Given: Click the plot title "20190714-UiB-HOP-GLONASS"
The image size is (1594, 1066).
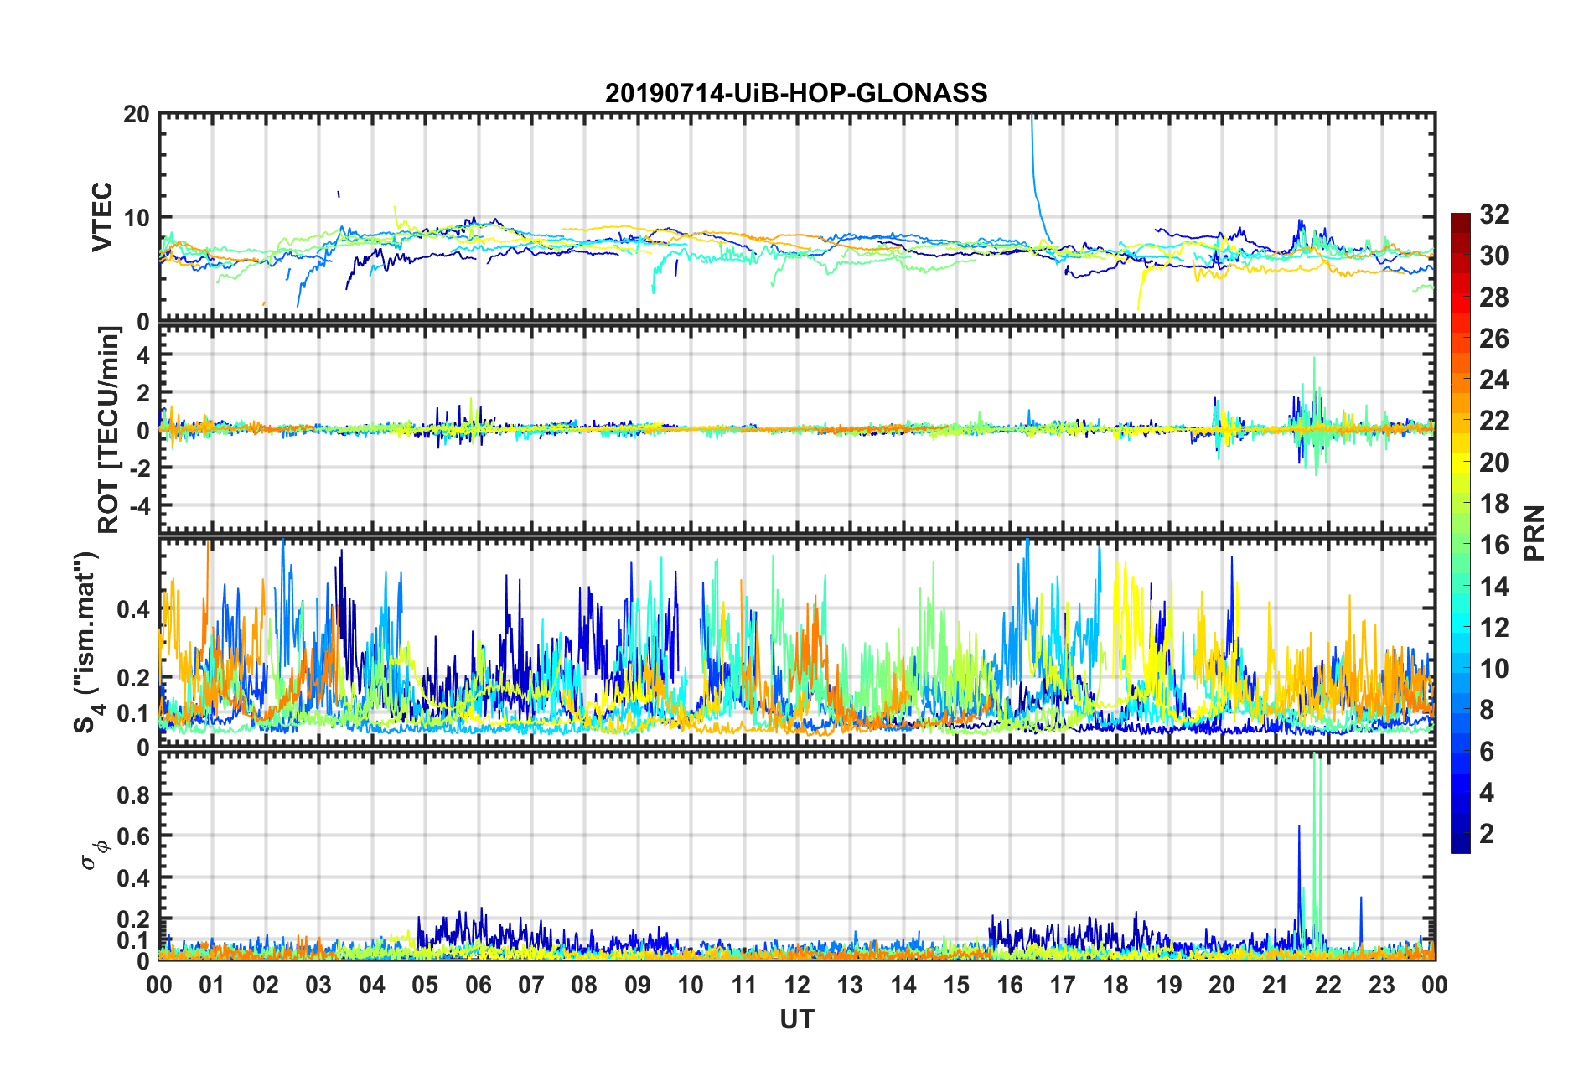Looking at the screenshot, I should [x=796, y=92].
